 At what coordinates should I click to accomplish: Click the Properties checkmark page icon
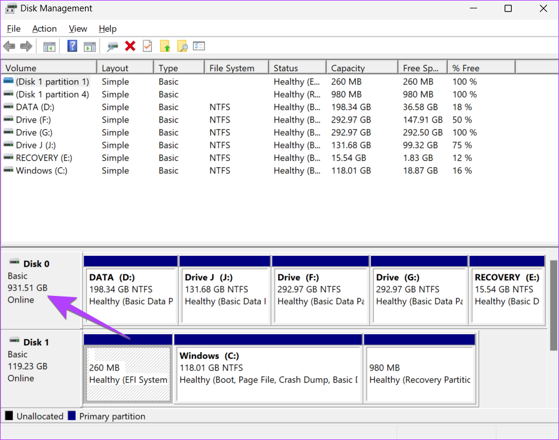click(147, 47)
